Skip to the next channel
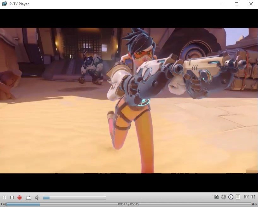Viewport: 258px width, 207px height. click(253, 197)
